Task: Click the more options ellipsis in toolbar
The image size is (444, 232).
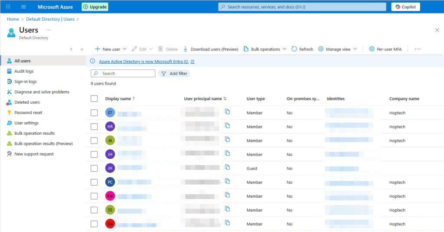Action: [x=418, y=49]
